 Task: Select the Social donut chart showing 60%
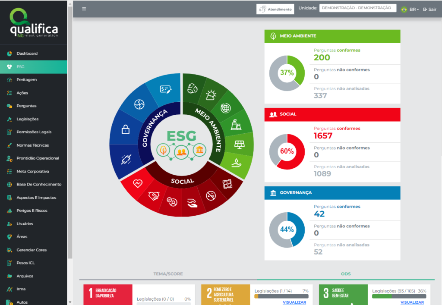click(x=287, y=151)
